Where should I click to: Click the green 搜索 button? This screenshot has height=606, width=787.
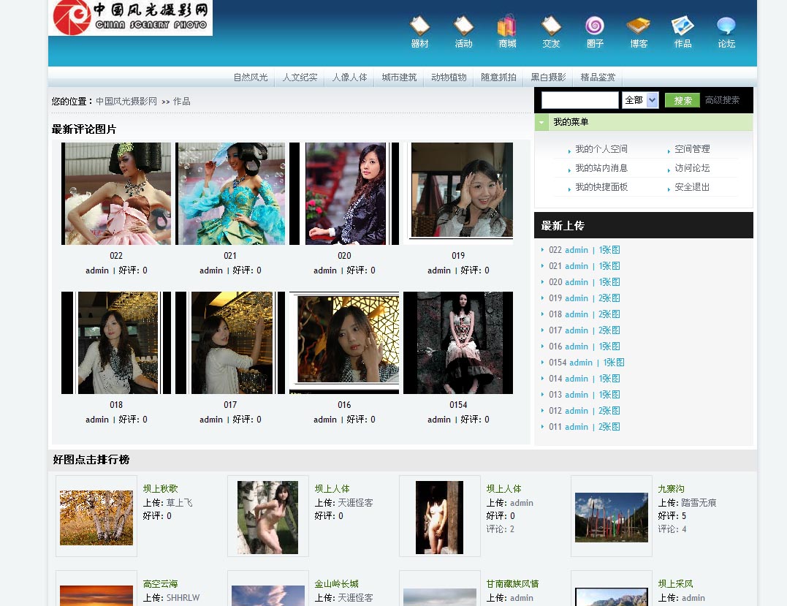click(682, 100)
